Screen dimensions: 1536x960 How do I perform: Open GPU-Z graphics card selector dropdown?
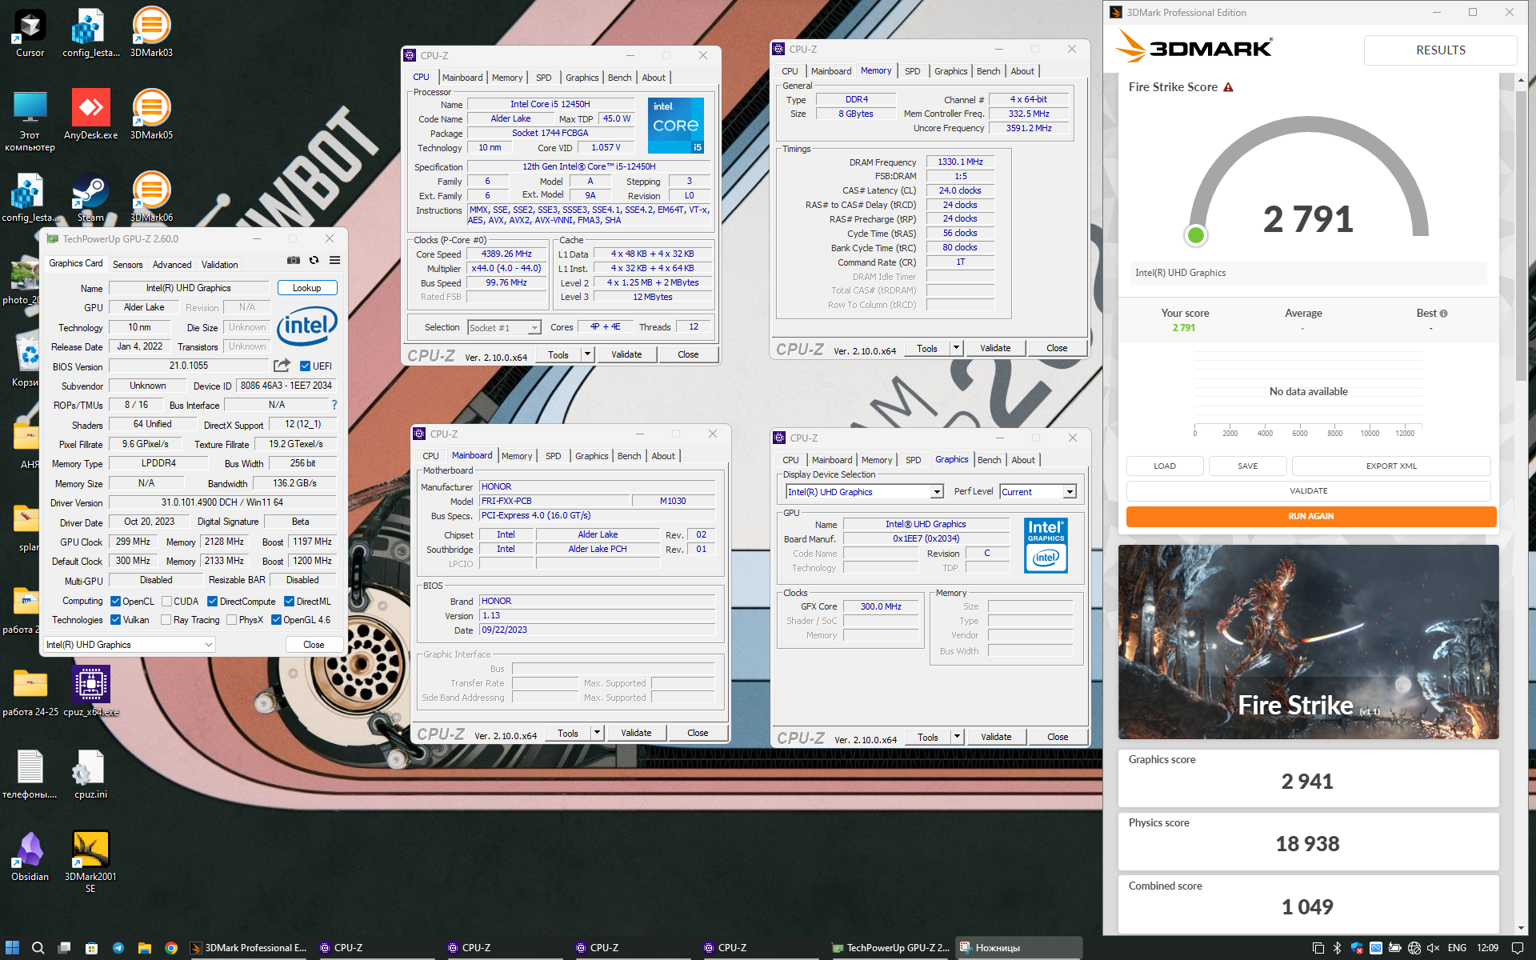click(130, 645)
